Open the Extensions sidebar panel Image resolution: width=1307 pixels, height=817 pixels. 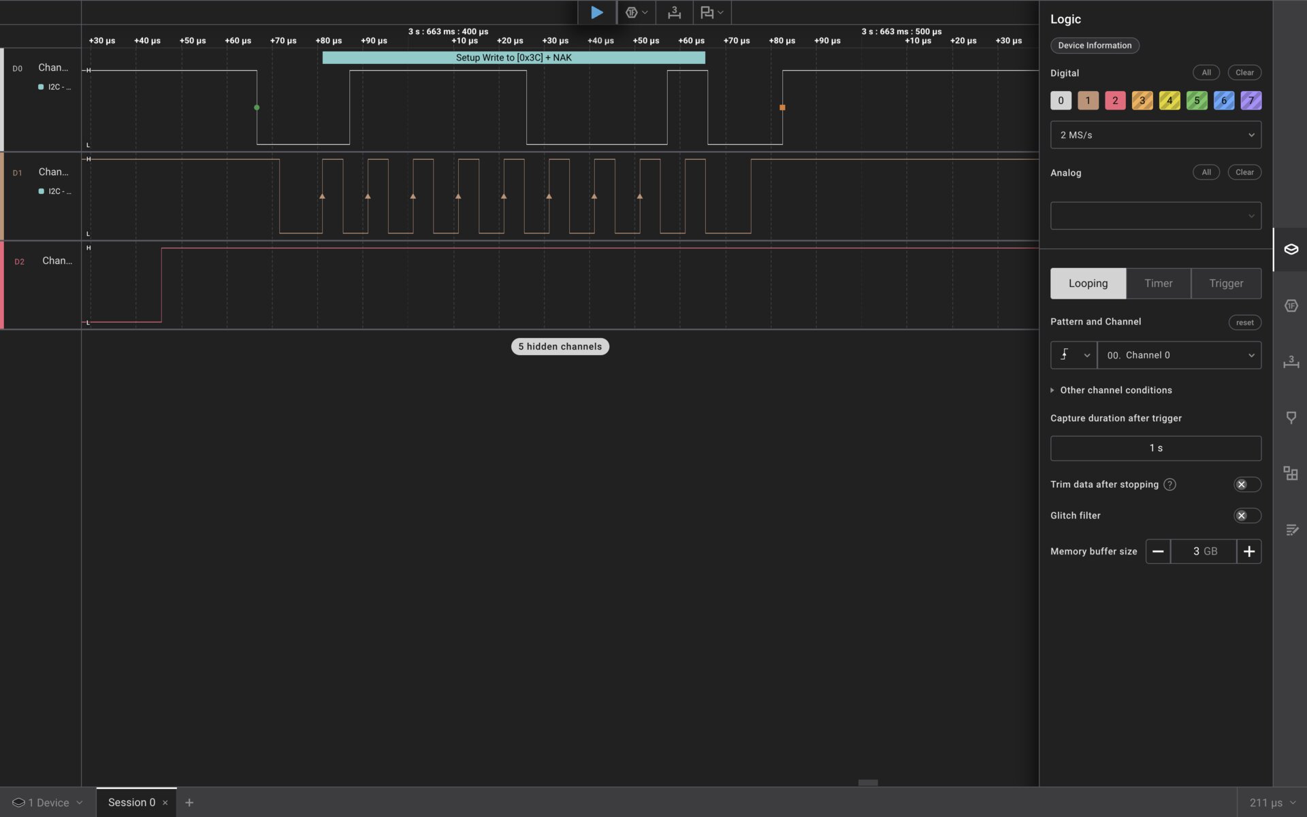point(1291,473)
